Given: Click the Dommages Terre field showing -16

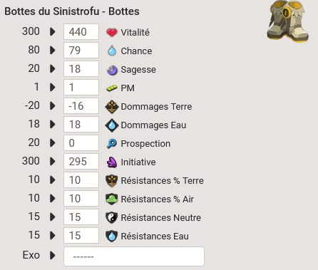Looking at the screenshot, I should tap(81, 105).
